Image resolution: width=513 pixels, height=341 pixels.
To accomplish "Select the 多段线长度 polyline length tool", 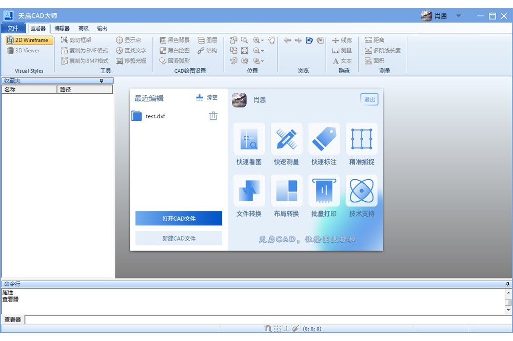I will (383, 51).
